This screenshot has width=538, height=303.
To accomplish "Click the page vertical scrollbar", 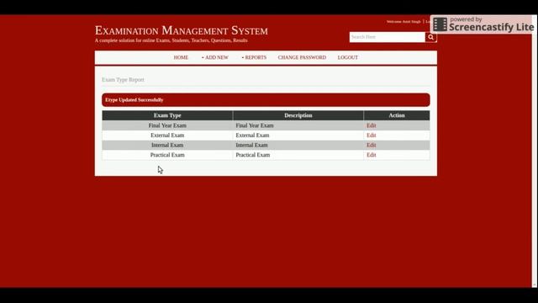I will pos(535,151).
